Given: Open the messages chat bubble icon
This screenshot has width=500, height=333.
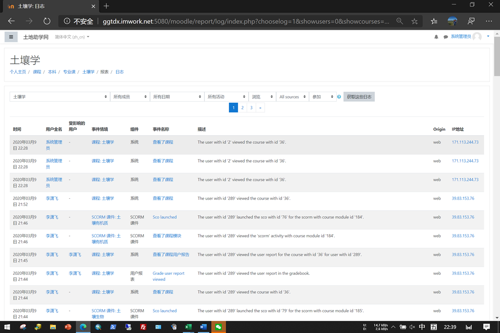Looking at the screenshot, I should point(445,37).
